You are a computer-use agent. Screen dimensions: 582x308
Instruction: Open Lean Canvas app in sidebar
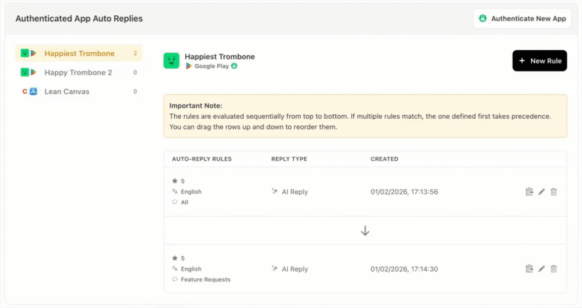[x=66, y=91]
